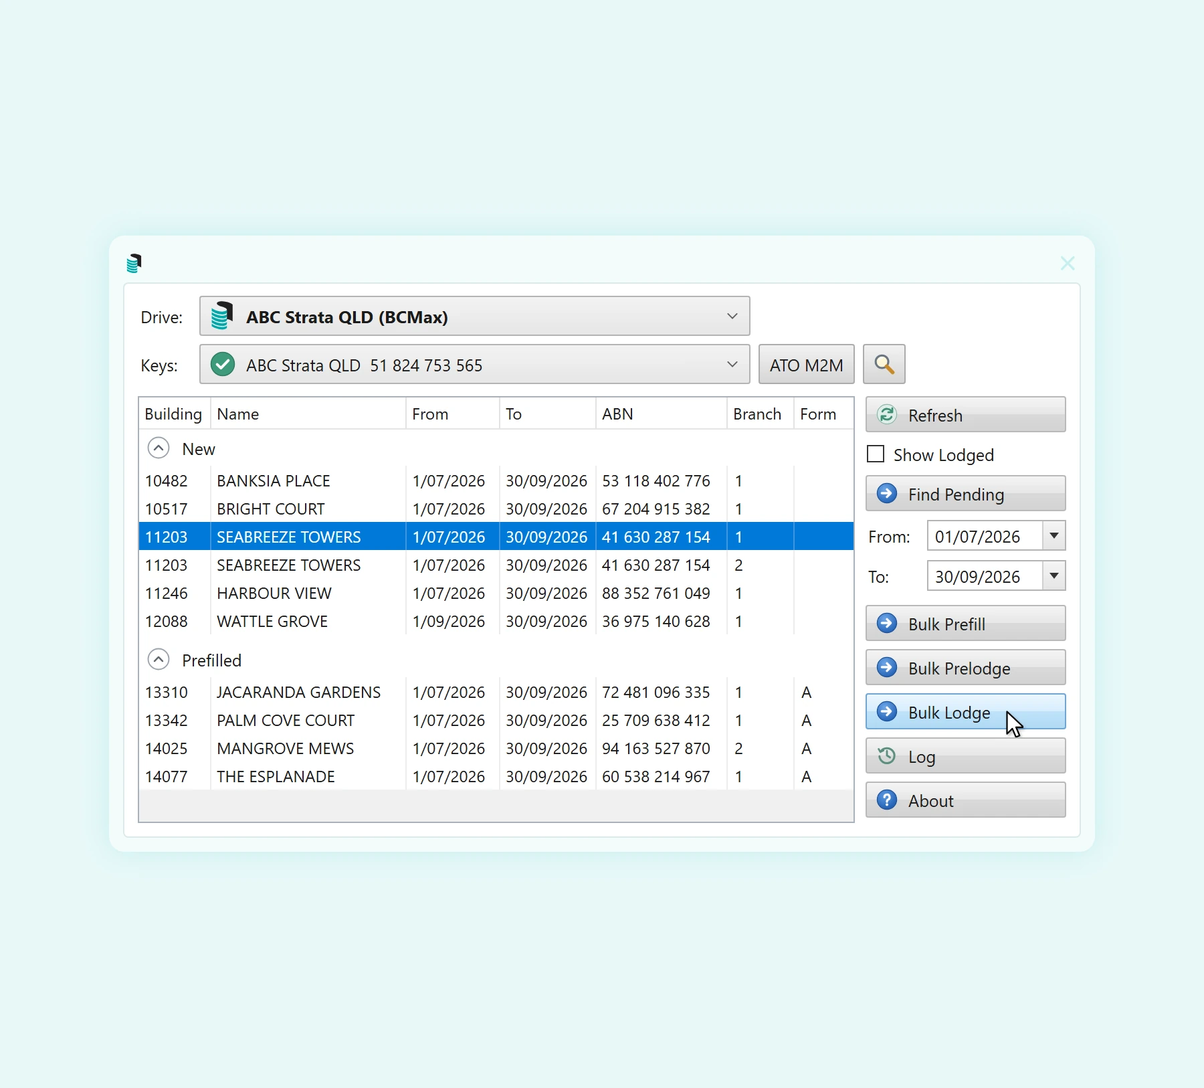
Task: Close the dialog window
Action: coord(1068,263)
